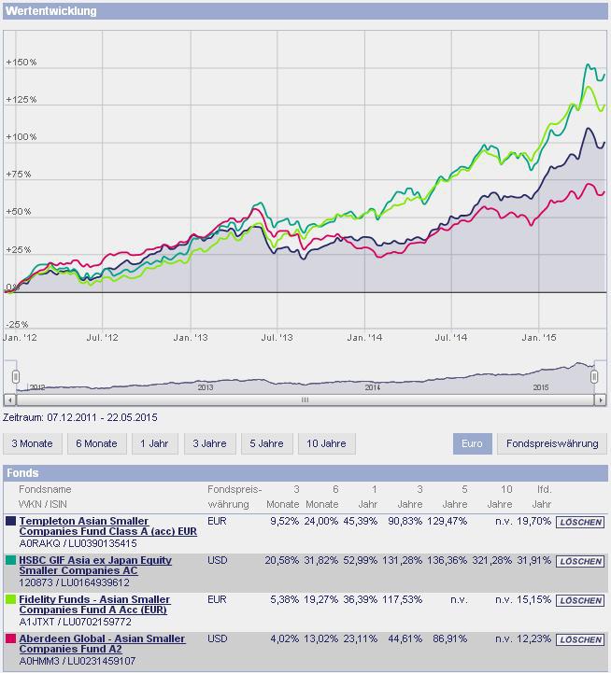The height and width of the screenshot is (673, 611).
Task: Click the left range slider handle
Action: pos(16,377)
